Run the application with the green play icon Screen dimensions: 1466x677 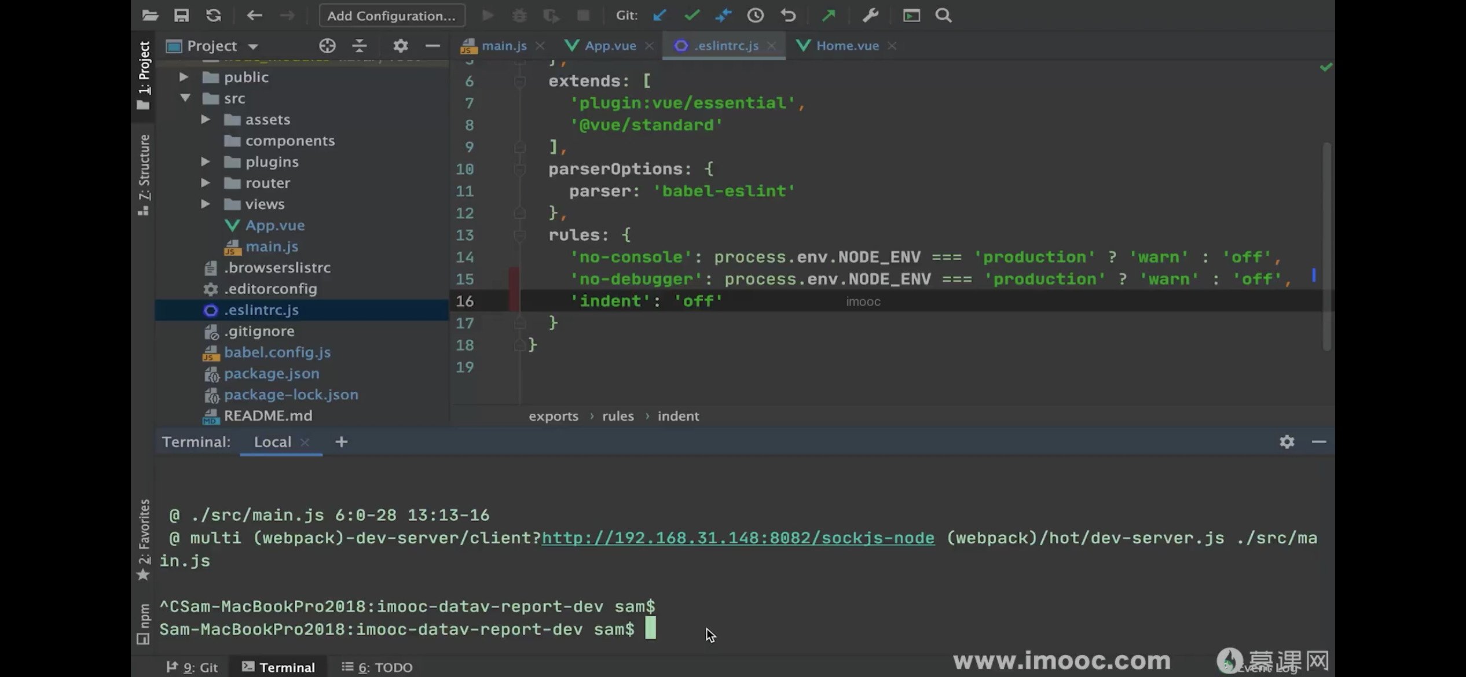click(487, 15)
